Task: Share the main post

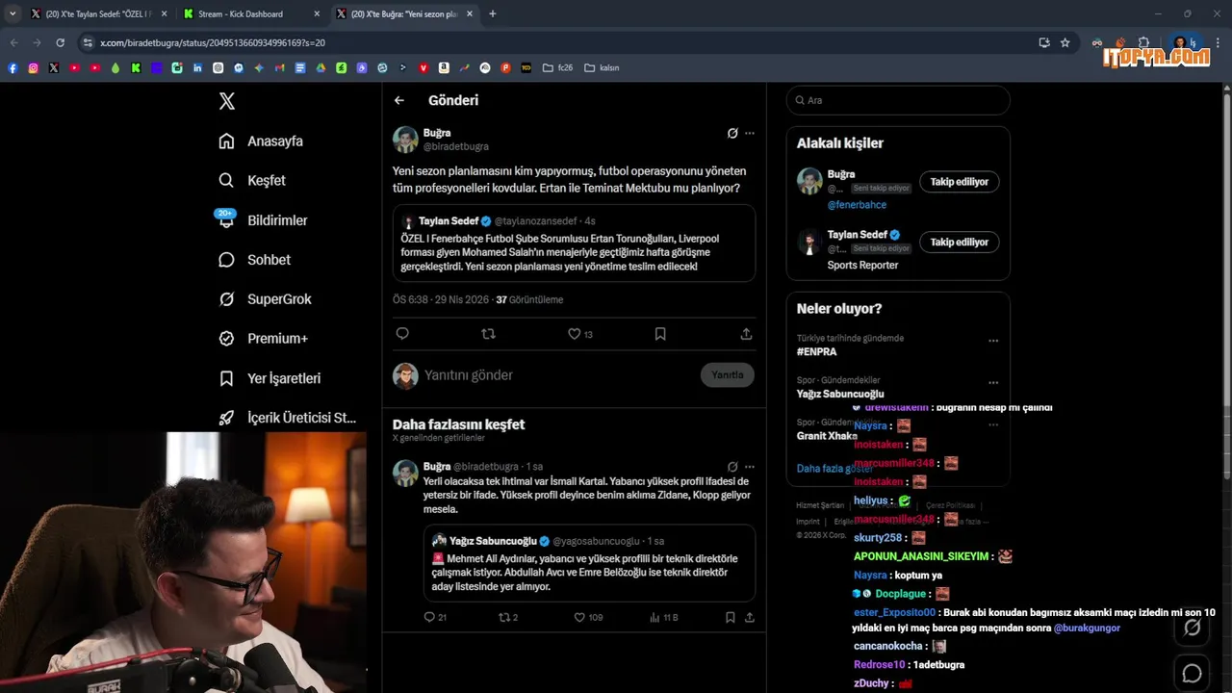Action: pos(746,334)
